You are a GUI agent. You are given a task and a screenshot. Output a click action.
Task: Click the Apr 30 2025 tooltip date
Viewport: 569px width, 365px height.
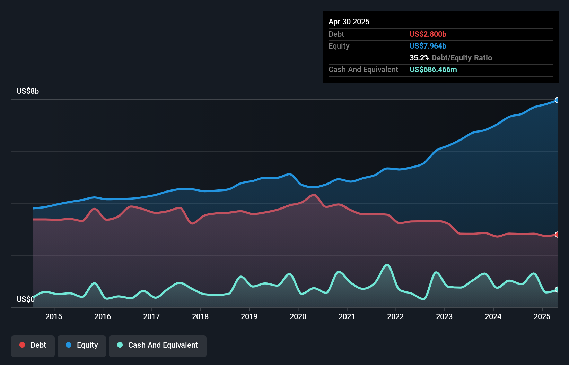point(349,22)
